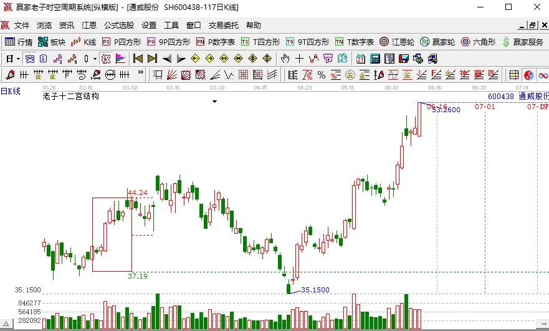Open the notepad memo icon

[x=389, y=59]
